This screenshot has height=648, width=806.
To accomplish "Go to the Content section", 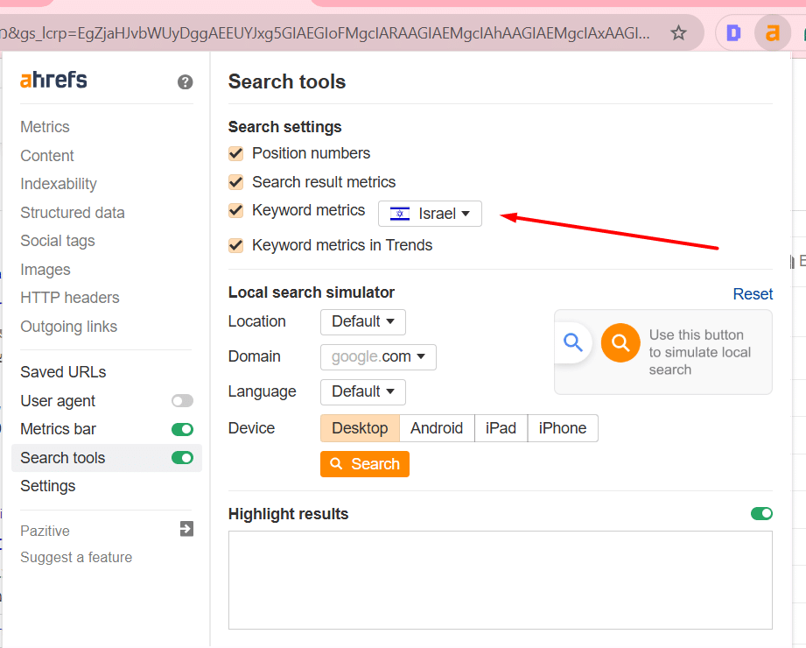I will coord(46,156).
